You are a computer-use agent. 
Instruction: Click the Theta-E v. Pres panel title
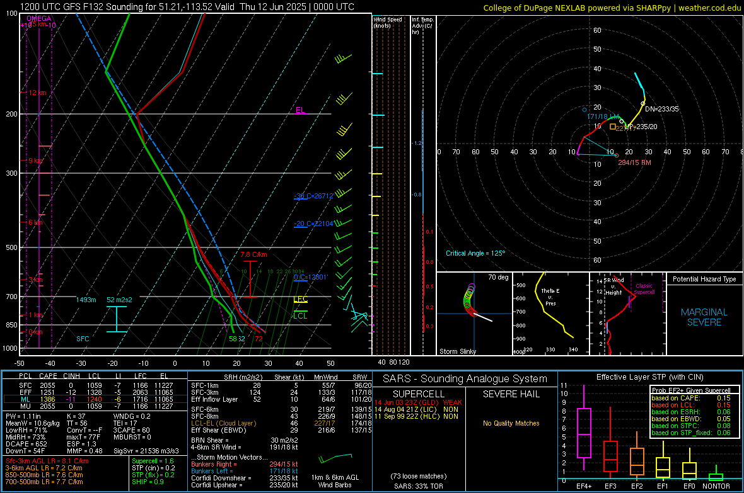(x=550, y=297)
